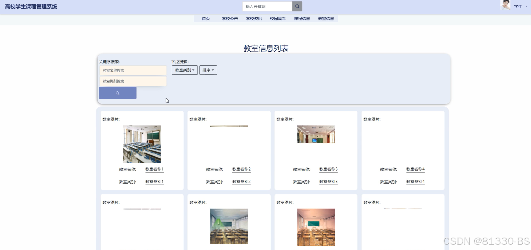The width and height of the screenshot is (531, 250).
Task: Expand the 教室类别 dropdown
Action: pos(185,70)
